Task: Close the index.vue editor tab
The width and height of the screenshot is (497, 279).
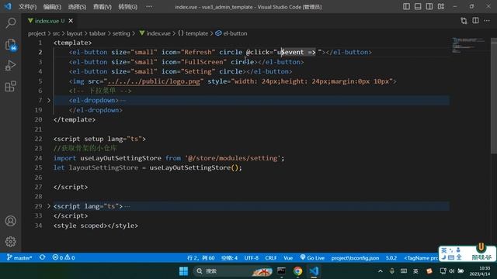Action: (x=71, y=21)
